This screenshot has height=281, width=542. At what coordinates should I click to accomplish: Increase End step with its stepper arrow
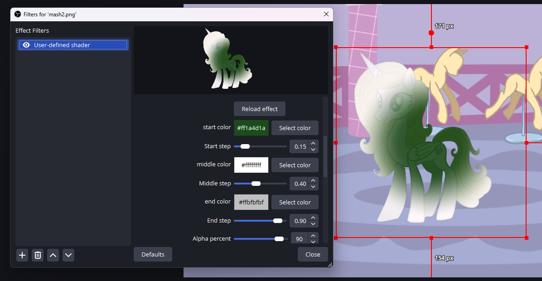pyautogui.click(x=313, y=218)
